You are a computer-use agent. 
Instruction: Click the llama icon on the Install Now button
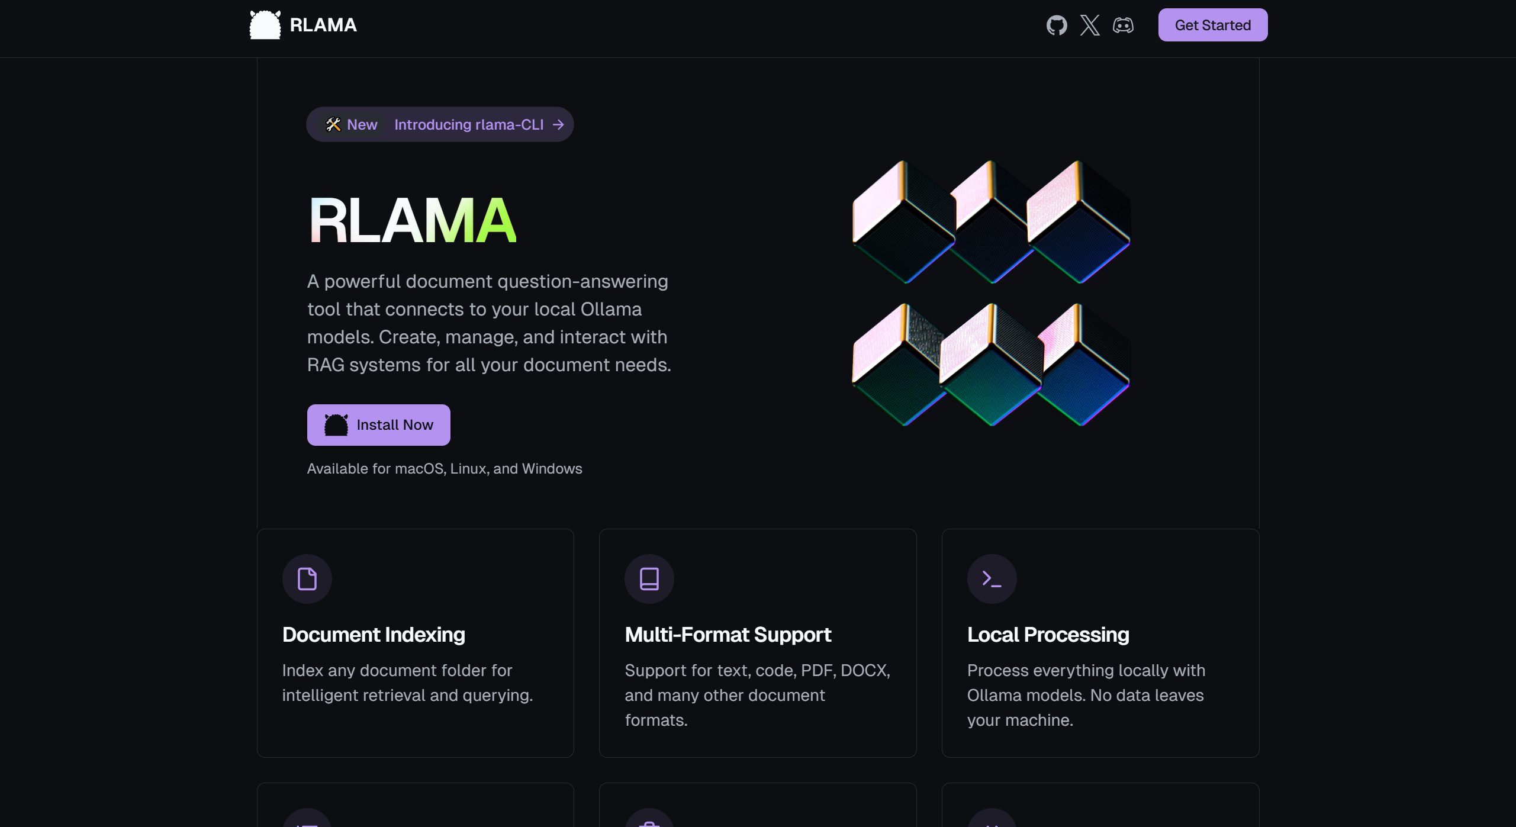pos(335,424)
